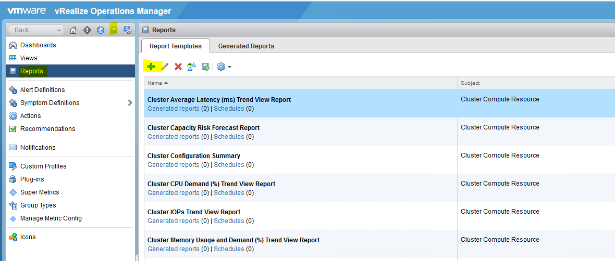The image size is (615, 261).
Task: Select Cluster Capacity Risk Forecast Report
Action: pos(203,127)
